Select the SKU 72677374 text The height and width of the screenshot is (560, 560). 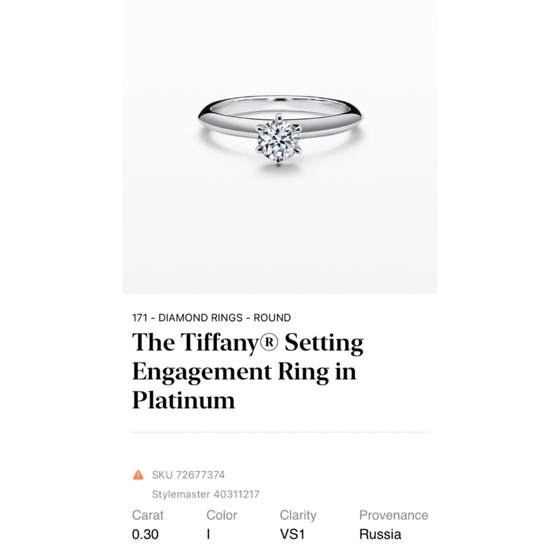tap(188, 475)
